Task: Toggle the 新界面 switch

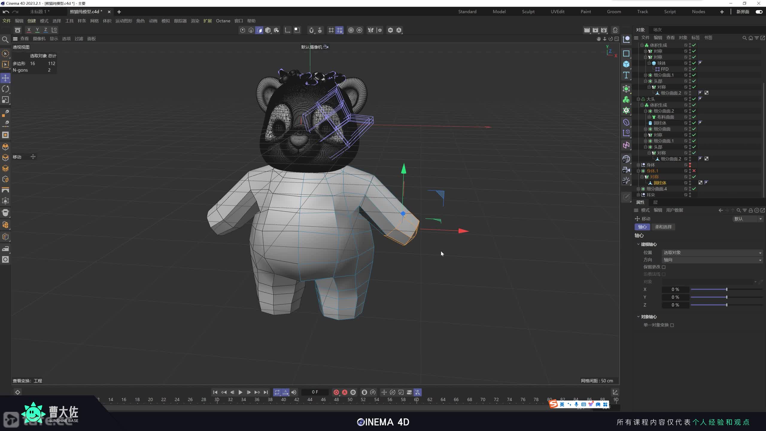Action: [x=759, y=12]
